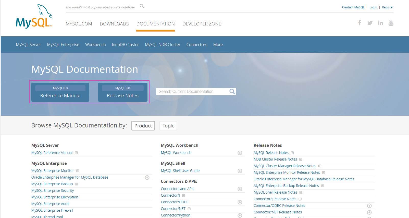Open MySQL Enterprise submenu item
This screenshot has width=409, height=218.
pyautogui.click(x=63, y=45)
